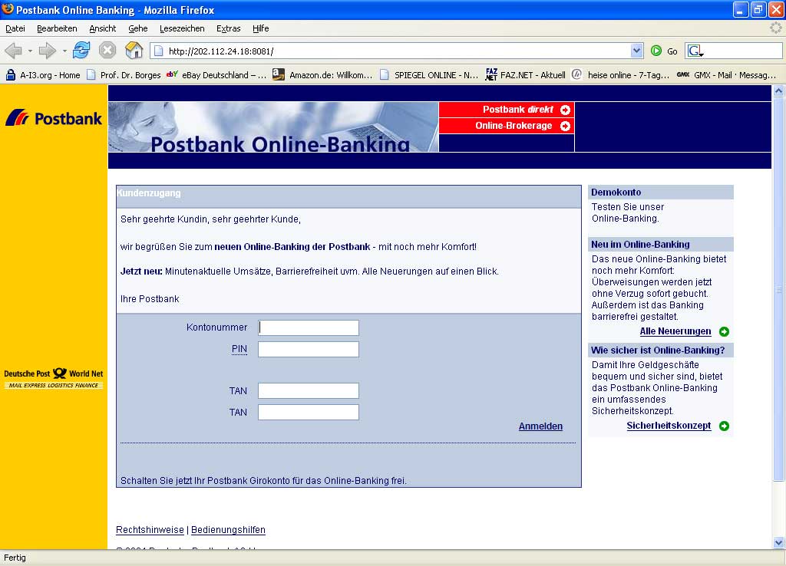The image size is (786, 566).
Task: Click the vertical scrollbar down arrow
Action: 778,542
